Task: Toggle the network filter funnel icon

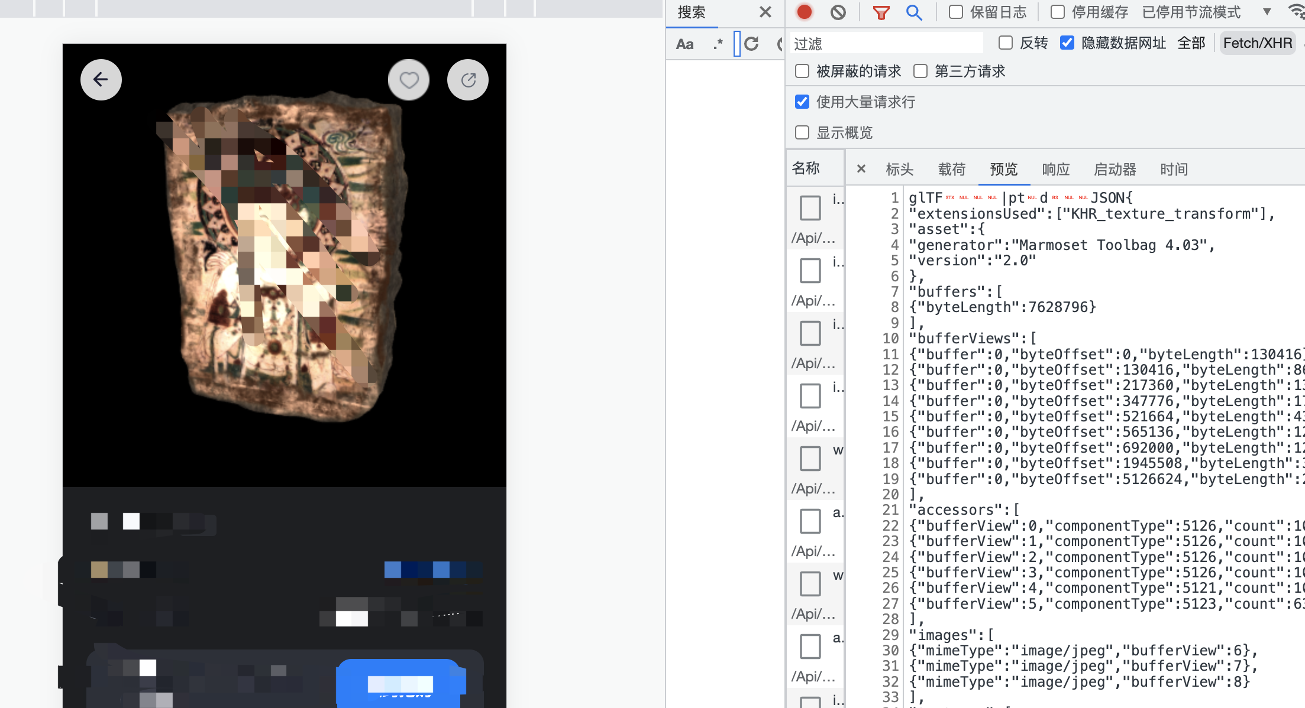Action: coord(881,12)
